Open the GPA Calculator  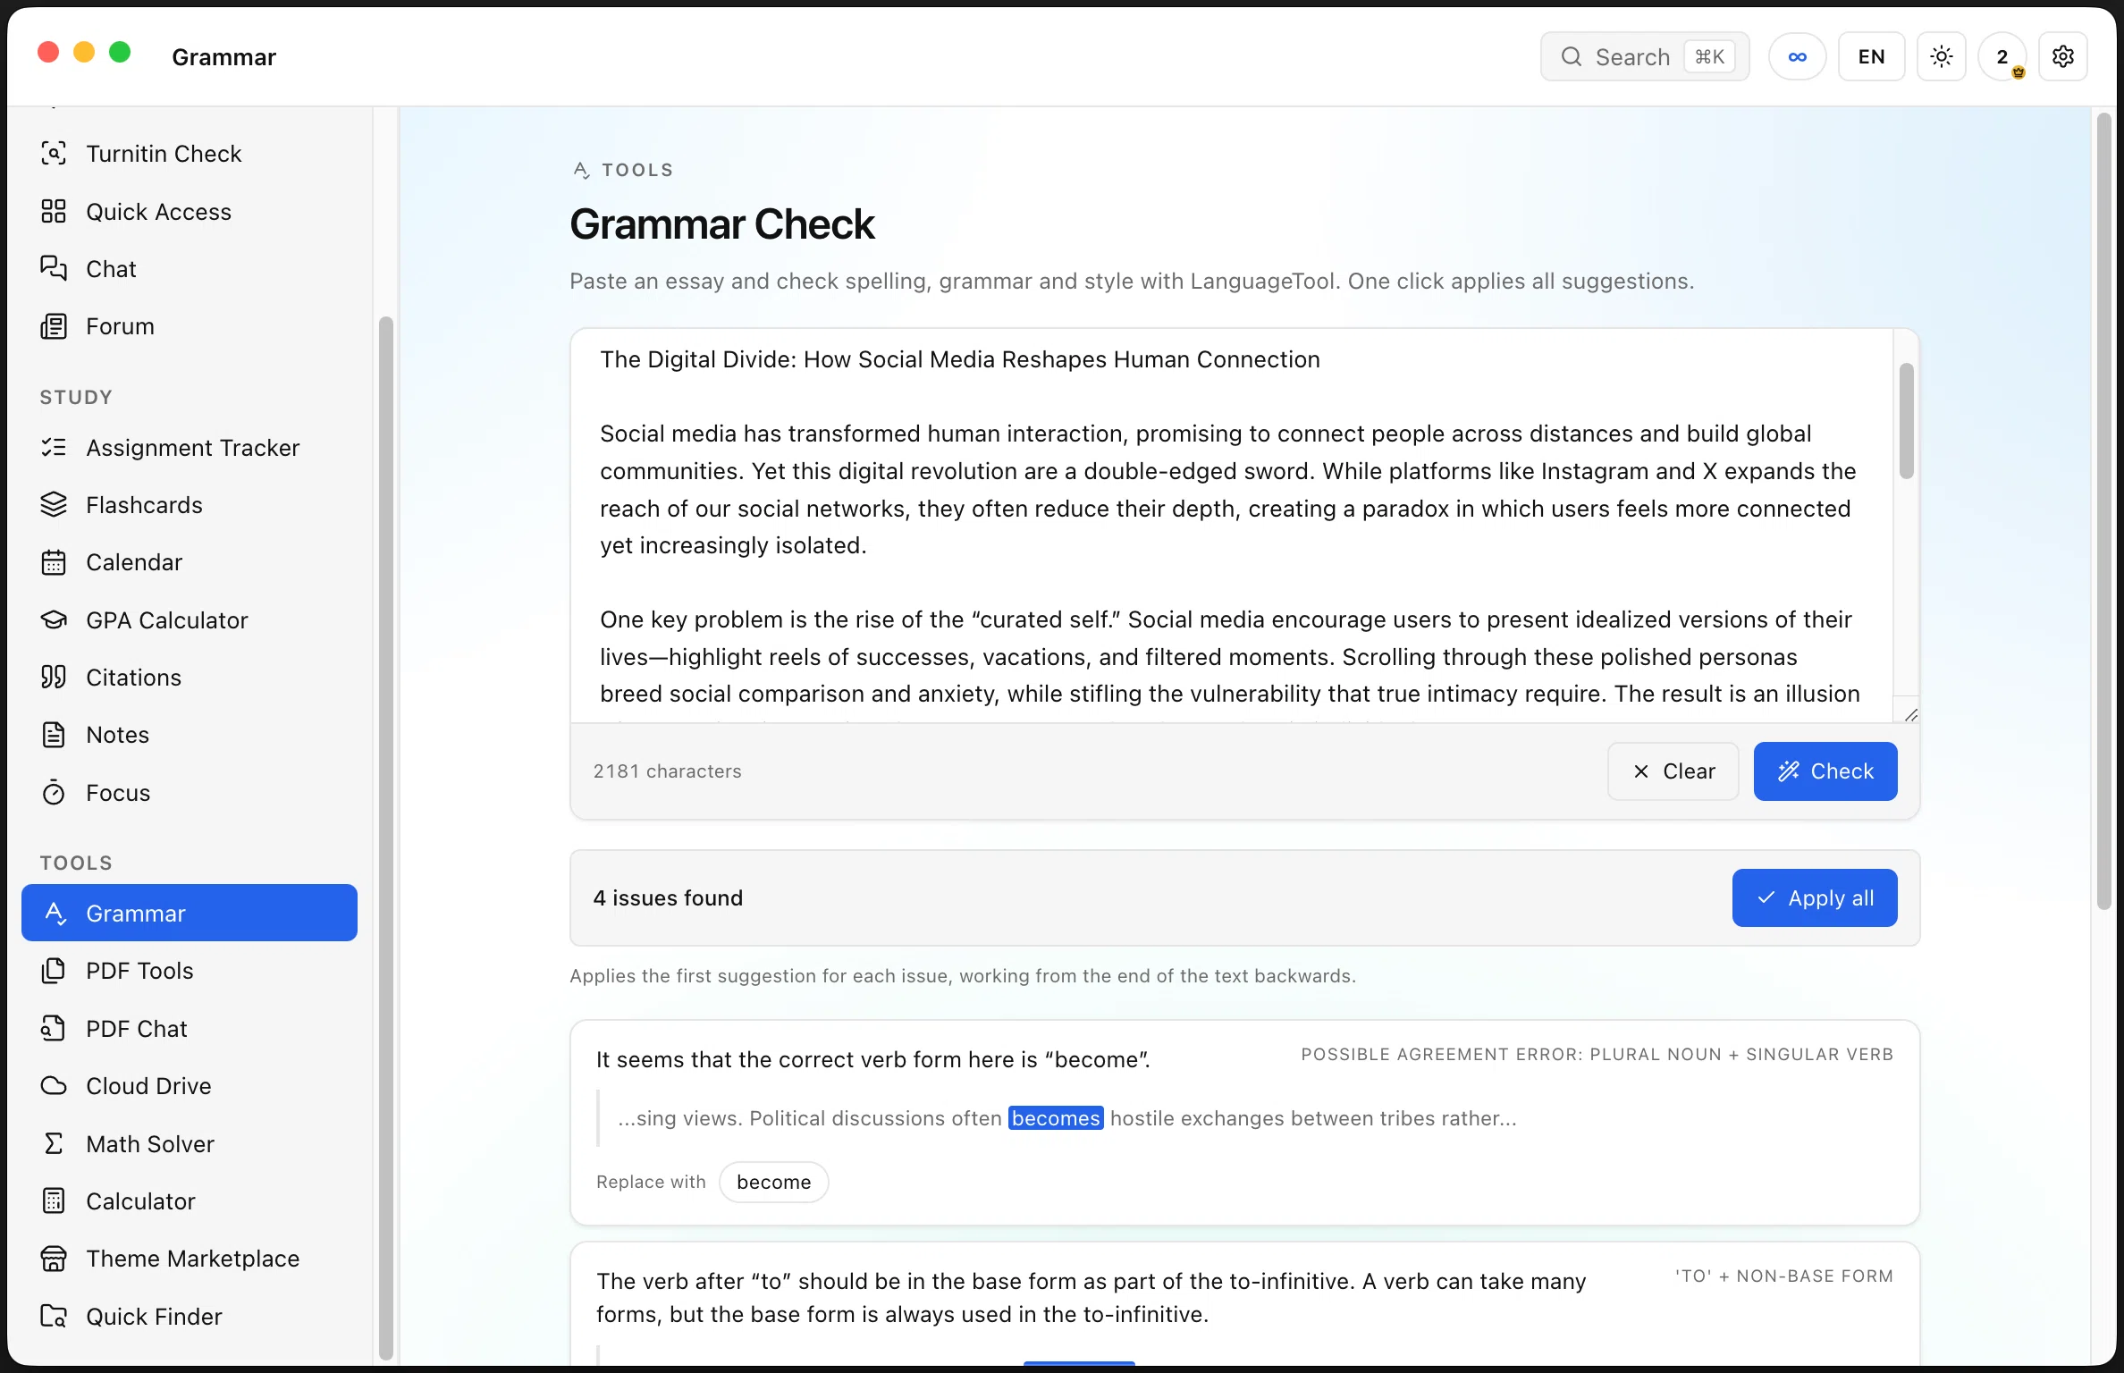(x=189, y=620)
